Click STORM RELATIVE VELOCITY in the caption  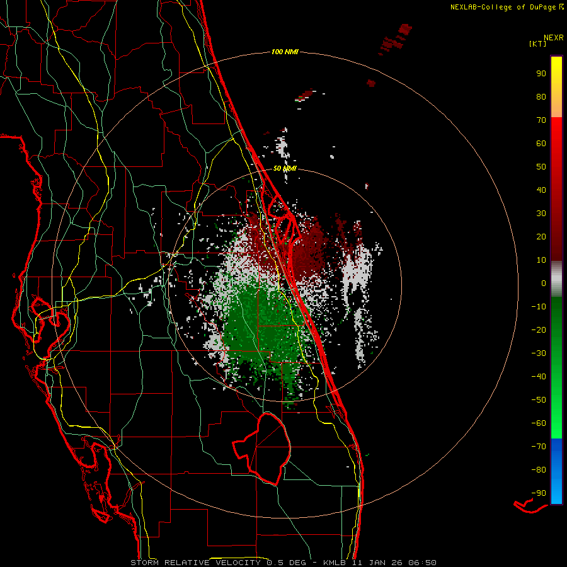(x=195, y=563)
